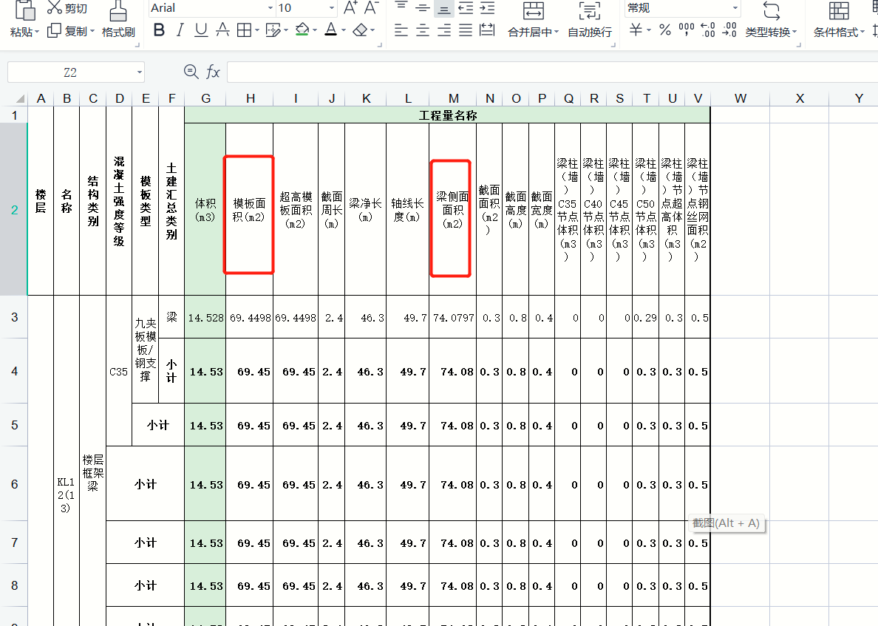
Task: Click the Type Conversion (类型转换) icon
Action: tap(771, 11)
